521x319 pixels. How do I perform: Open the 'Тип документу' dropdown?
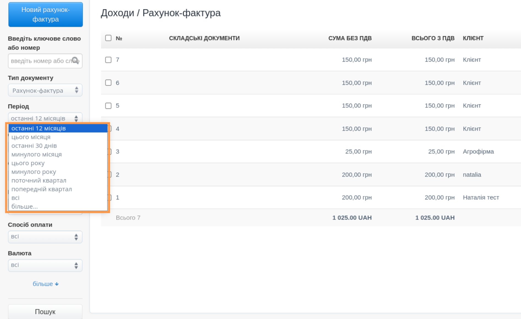[x=45, y=90]
